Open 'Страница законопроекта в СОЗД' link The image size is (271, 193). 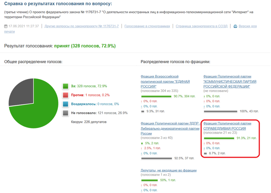click(201, 26)
